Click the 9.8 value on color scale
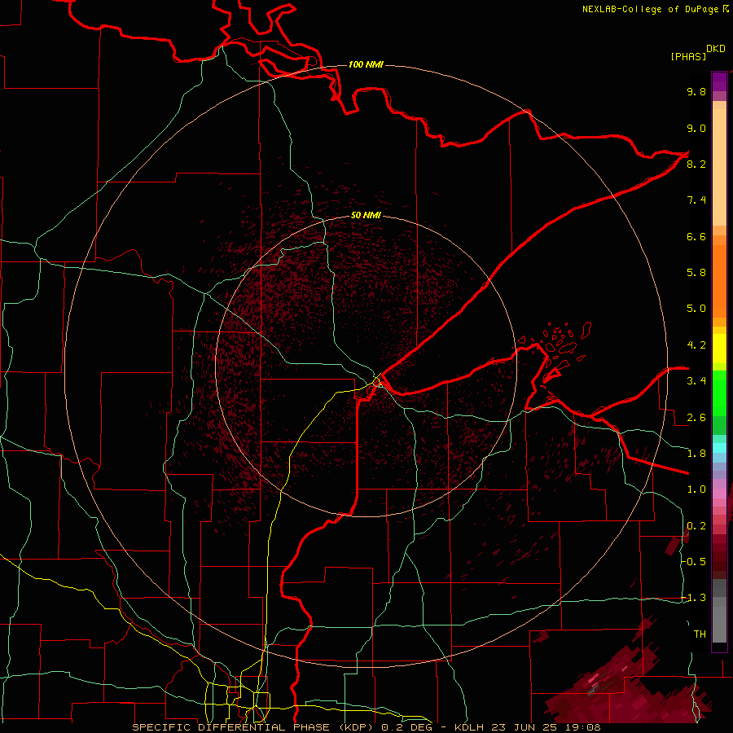This screenshot has width=733, height=733. [x=696, y=91]
